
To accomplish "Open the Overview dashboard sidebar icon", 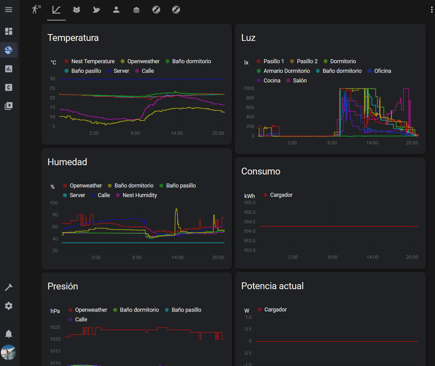I will pyautogui.click(x=9, y=31).
